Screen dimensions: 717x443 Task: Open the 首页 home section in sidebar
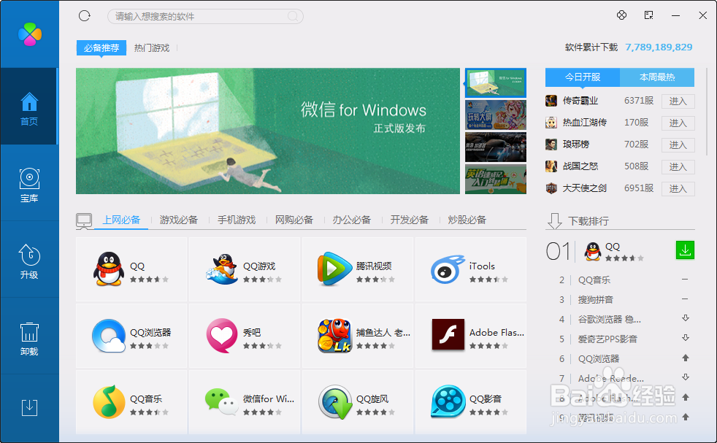29,107
